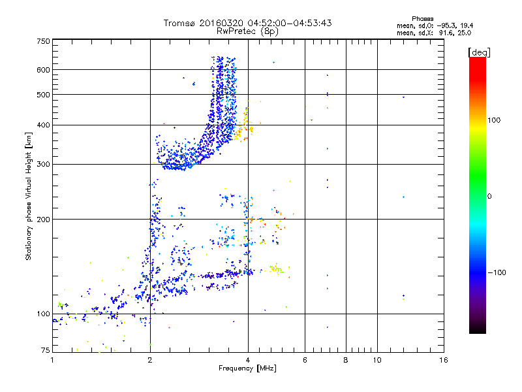The image size is (522, 392).
Task: Click the y-axis label "100"
Action: (x=43, y=314)
